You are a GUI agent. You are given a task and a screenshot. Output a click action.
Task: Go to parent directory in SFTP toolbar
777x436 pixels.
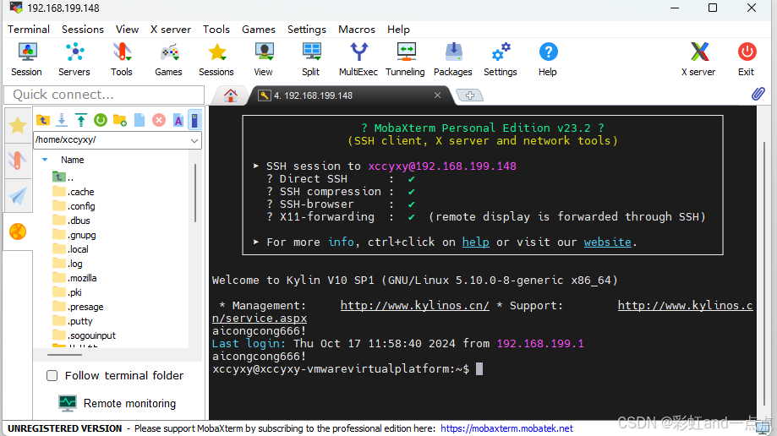(x=43, y=120)
